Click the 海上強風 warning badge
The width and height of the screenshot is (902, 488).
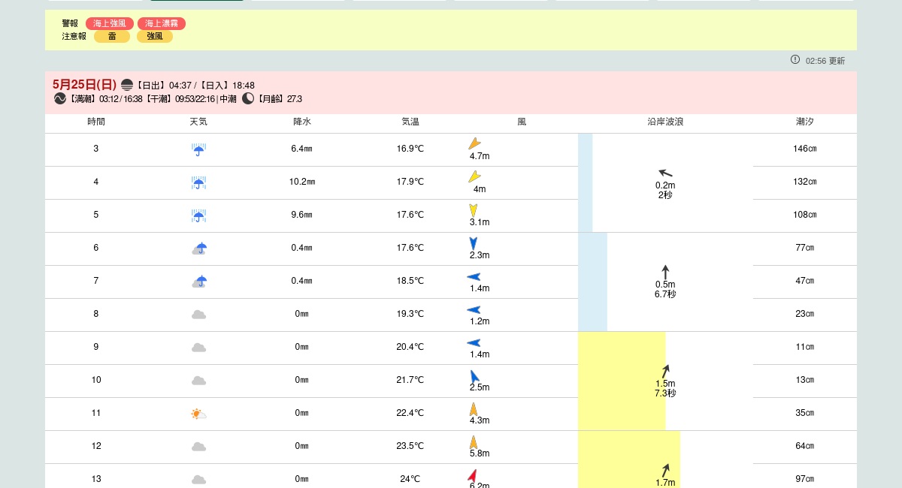[x=110, y=24]
